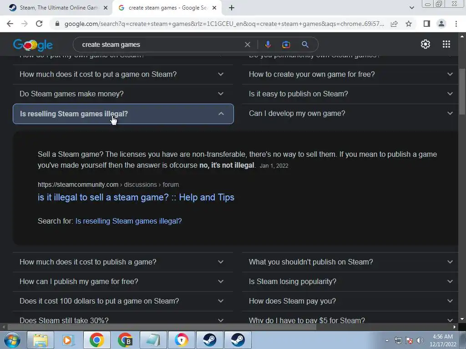Open the media player taskbar icon
Viewport: 466px width, 349px height.
tap(68, 340)
